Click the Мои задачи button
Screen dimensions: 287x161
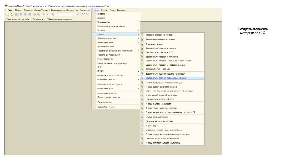[38, 19]
